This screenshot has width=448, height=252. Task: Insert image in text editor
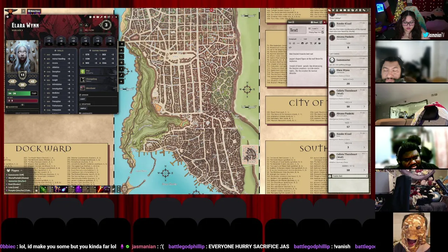click(x=302, y=43)
